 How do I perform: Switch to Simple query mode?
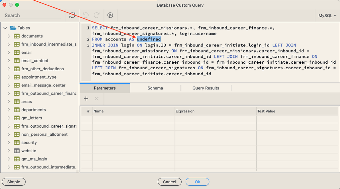14,182
